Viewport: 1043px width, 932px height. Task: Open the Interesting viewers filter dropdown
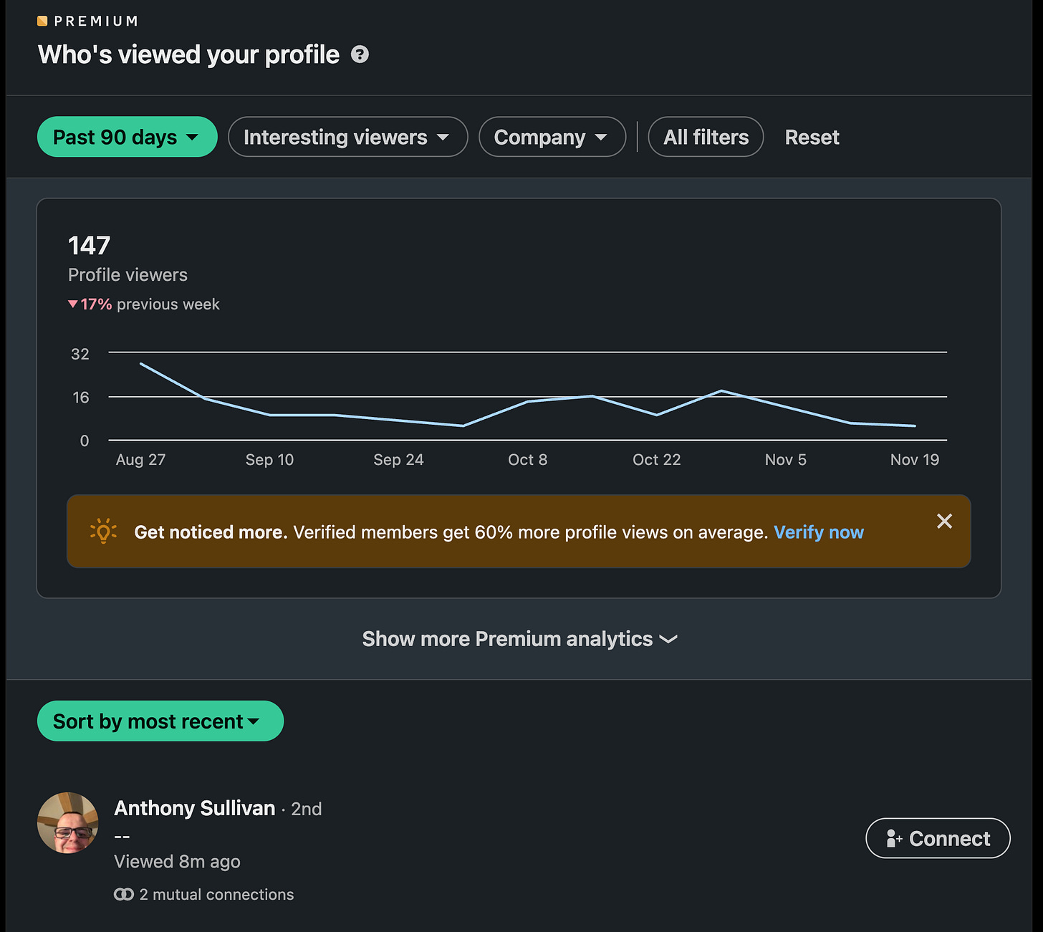coord(347,137)
